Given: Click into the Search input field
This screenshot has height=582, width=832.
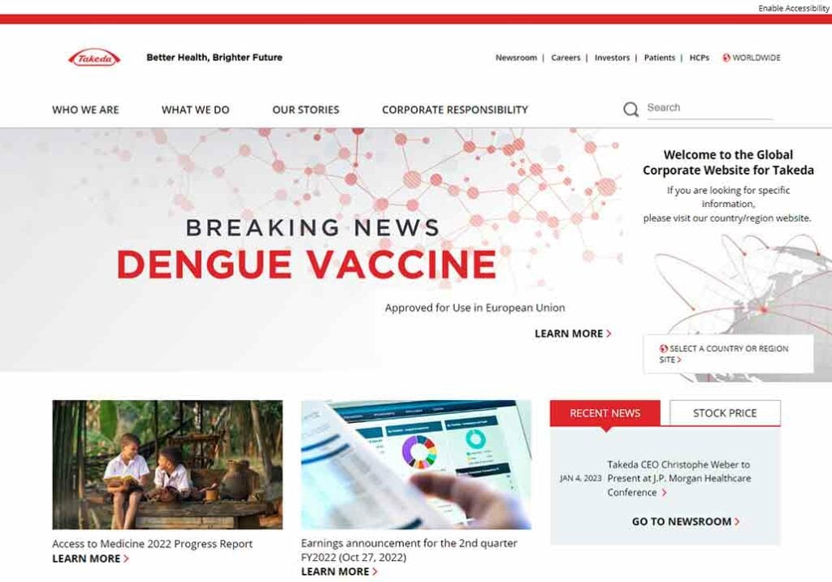Looking at the screenshot, I should click(709, 108).
